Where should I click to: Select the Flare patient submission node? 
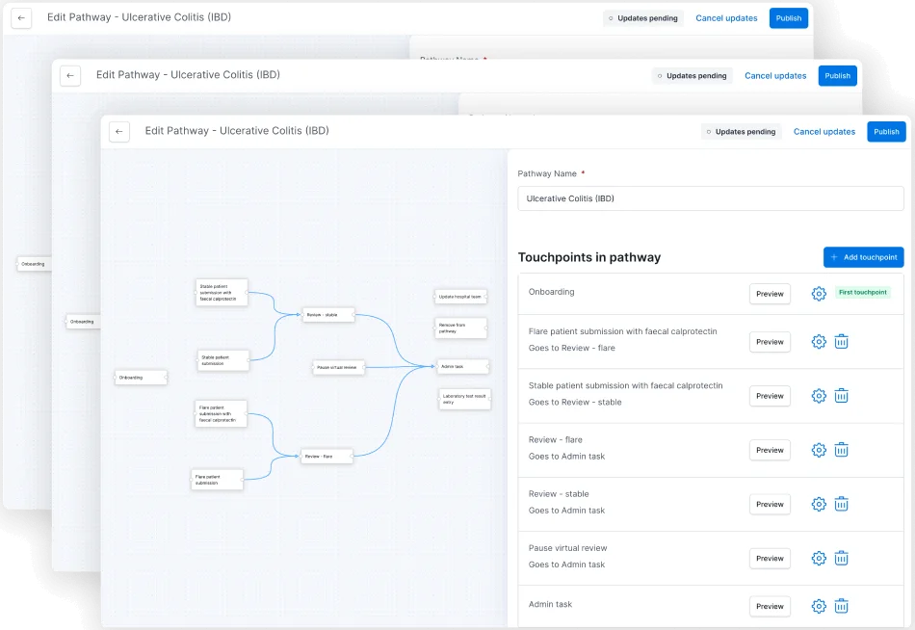click(217, 480)
